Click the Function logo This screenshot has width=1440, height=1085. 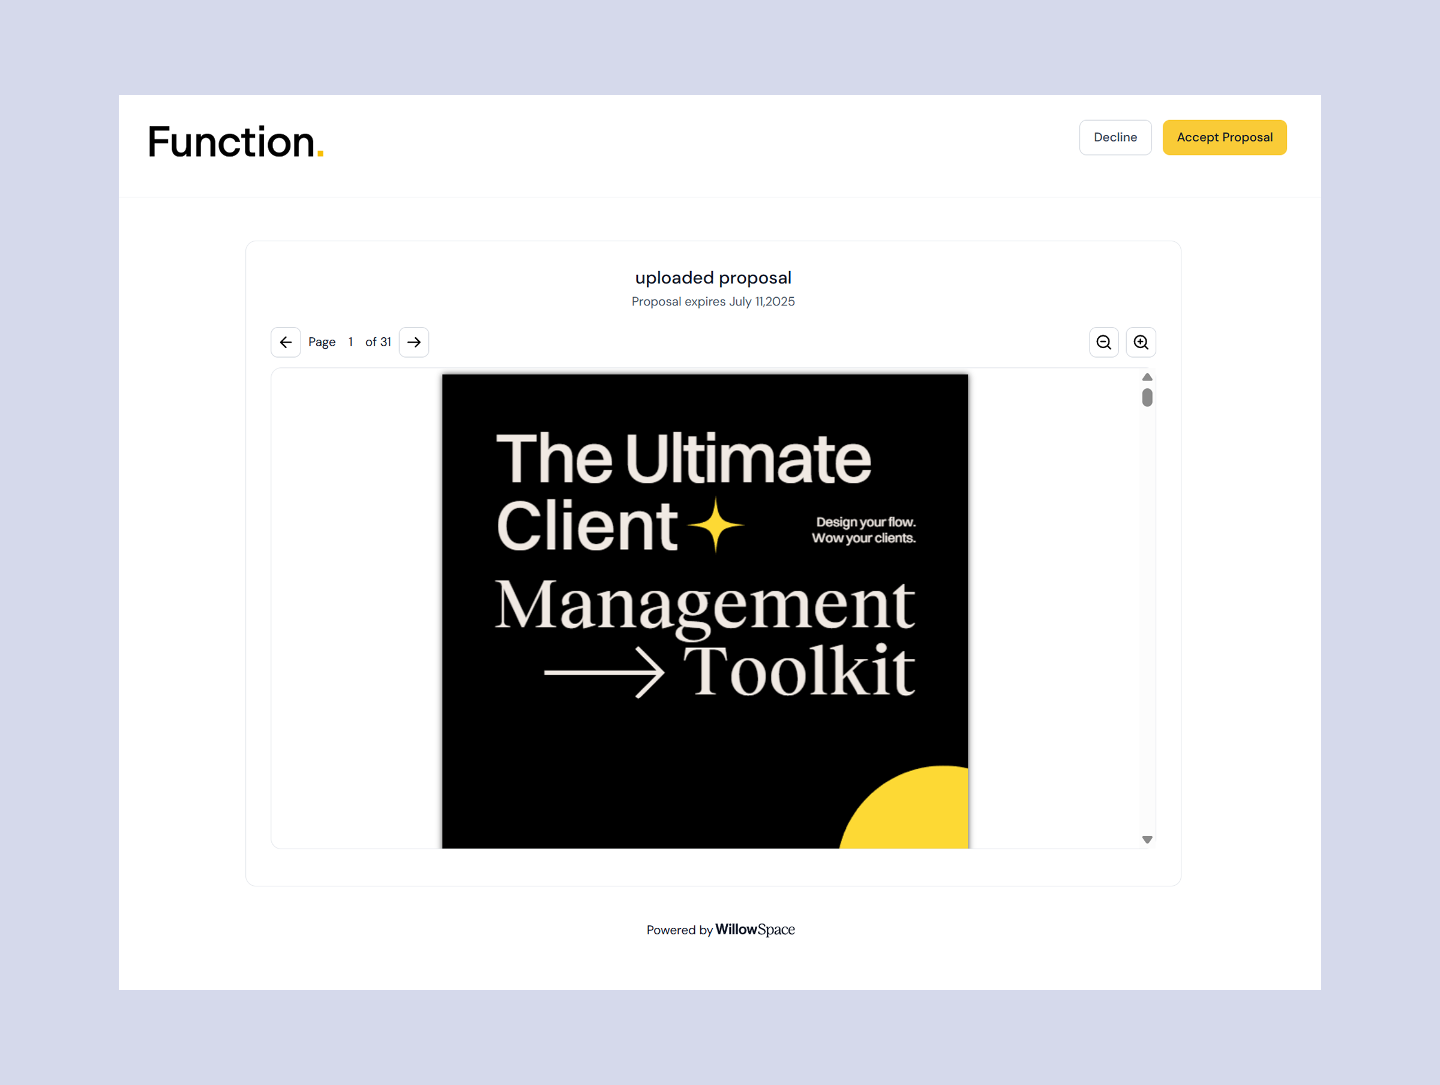tap(236, 141)
